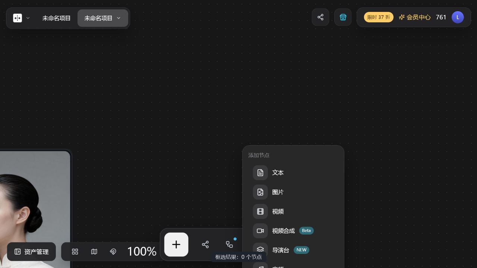Add a 视频 video node
477x268 pixels.
[293, 211]
